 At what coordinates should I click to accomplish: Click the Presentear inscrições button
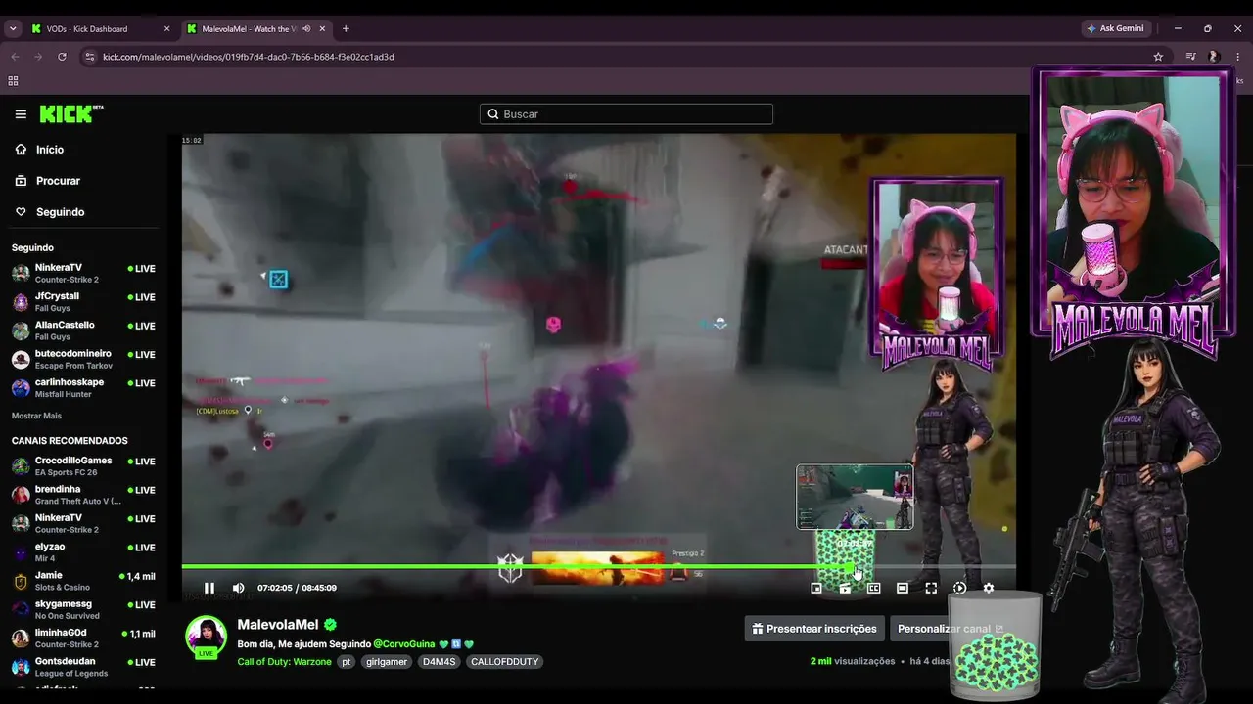coord(814,629)
